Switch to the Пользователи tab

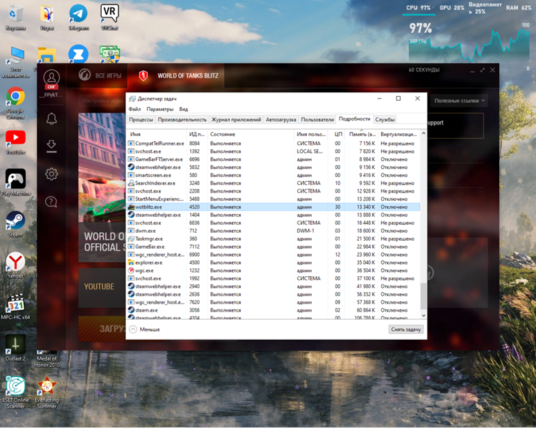pyautogui.click(x=317, y=120)
